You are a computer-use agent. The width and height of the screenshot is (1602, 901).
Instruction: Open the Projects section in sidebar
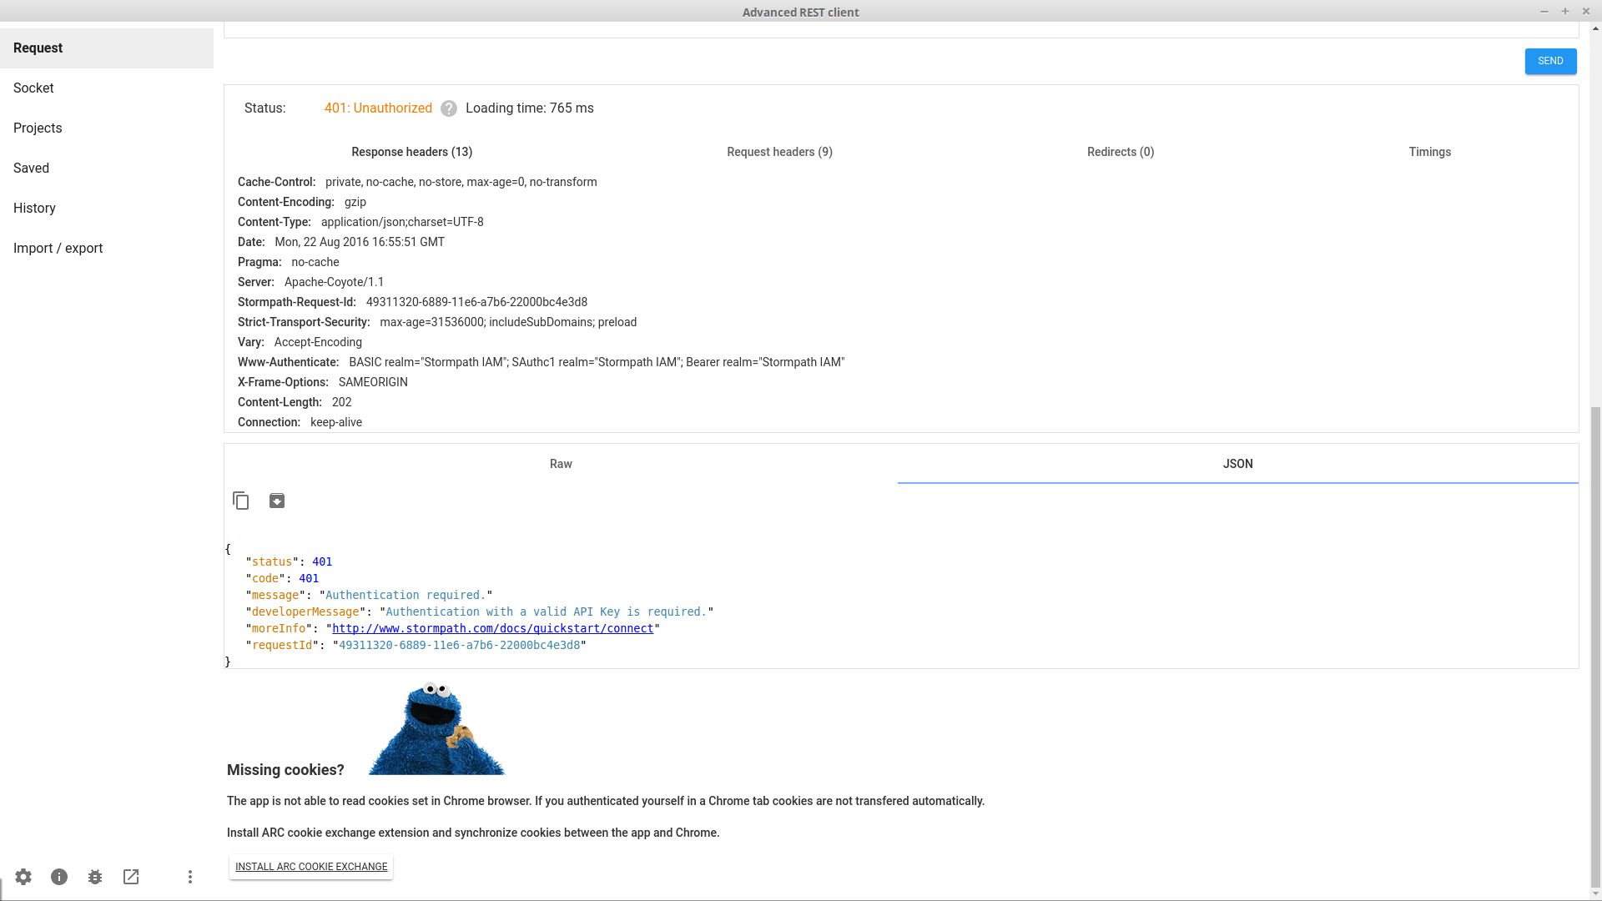click(107, 128)
